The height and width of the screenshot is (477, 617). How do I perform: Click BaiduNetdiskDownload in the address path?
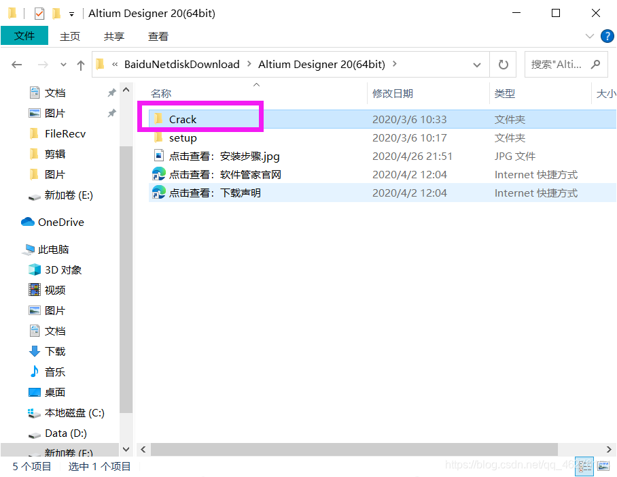tap(182, 64)
